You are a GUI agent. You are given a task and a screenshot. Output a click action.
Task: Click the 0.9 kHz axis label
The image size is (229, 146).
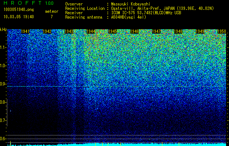point(3,84)
